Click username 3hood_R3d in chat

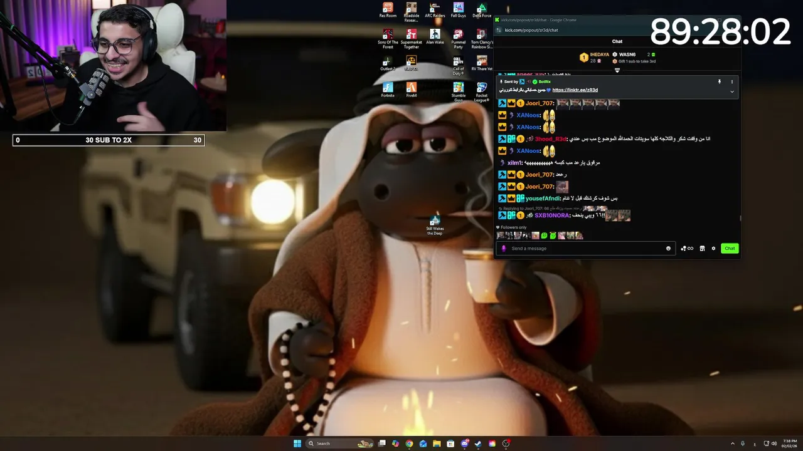551,139
